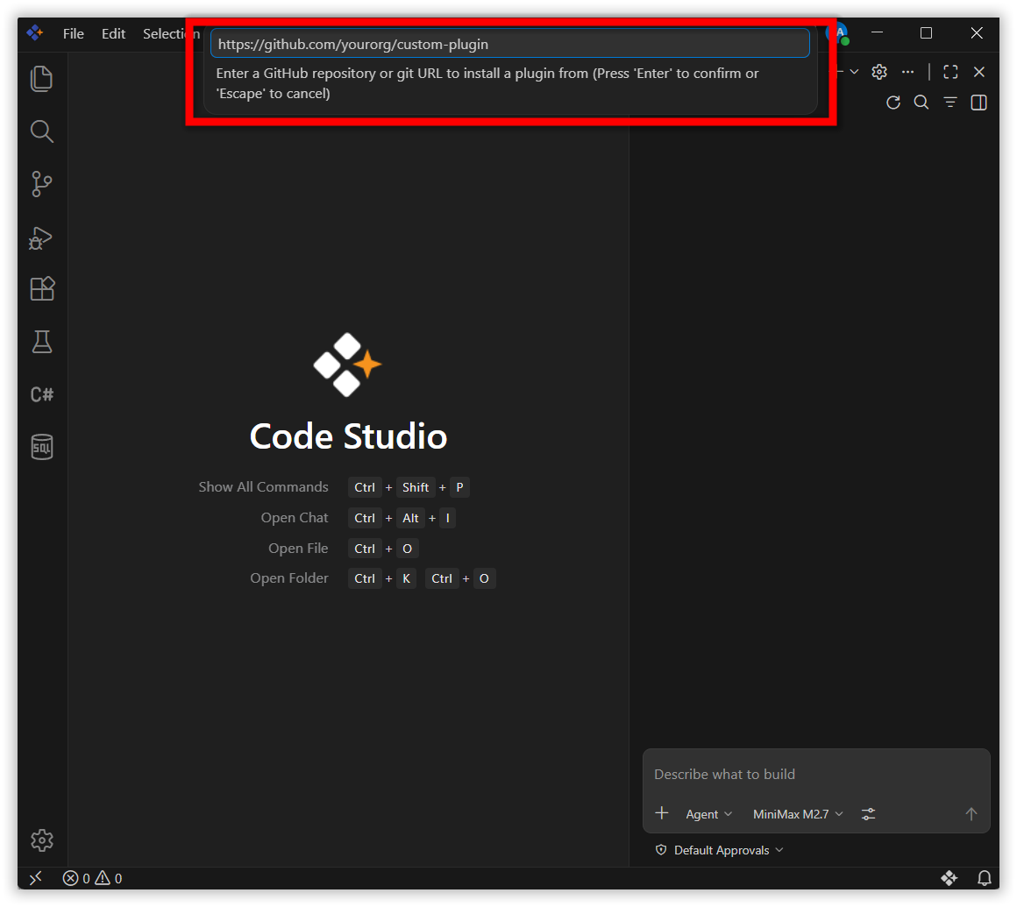The width and height of the screenshot is (1017, 907).
Task: Click the 'Open Folder' shortcut label
Action: [x=289, y=578]
